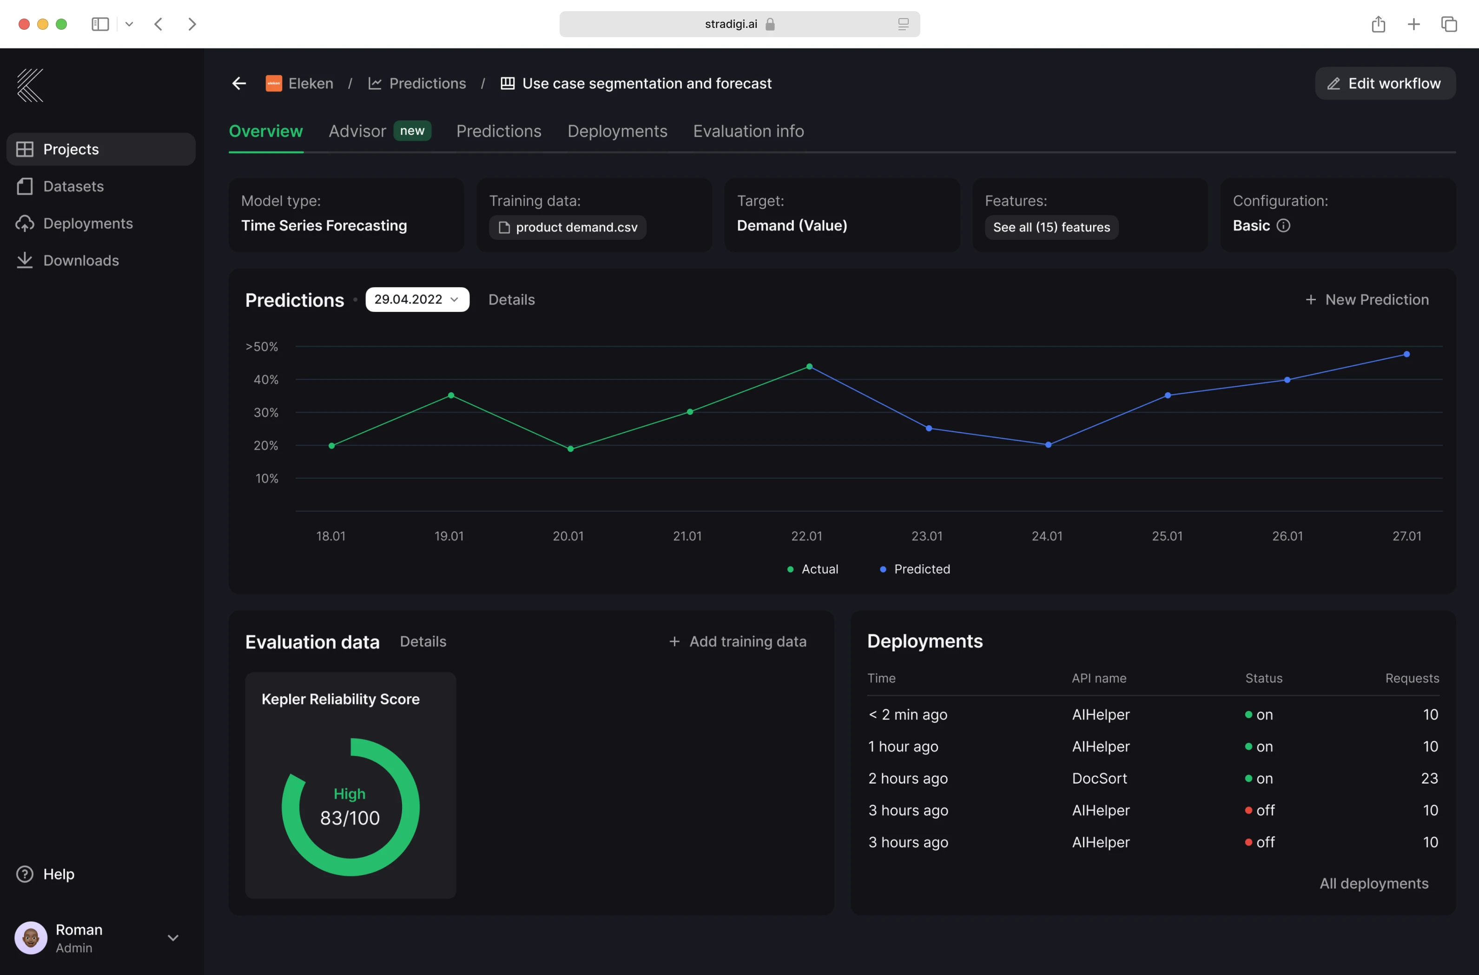Switch to the Evaluation info tab

coord(748,131)
